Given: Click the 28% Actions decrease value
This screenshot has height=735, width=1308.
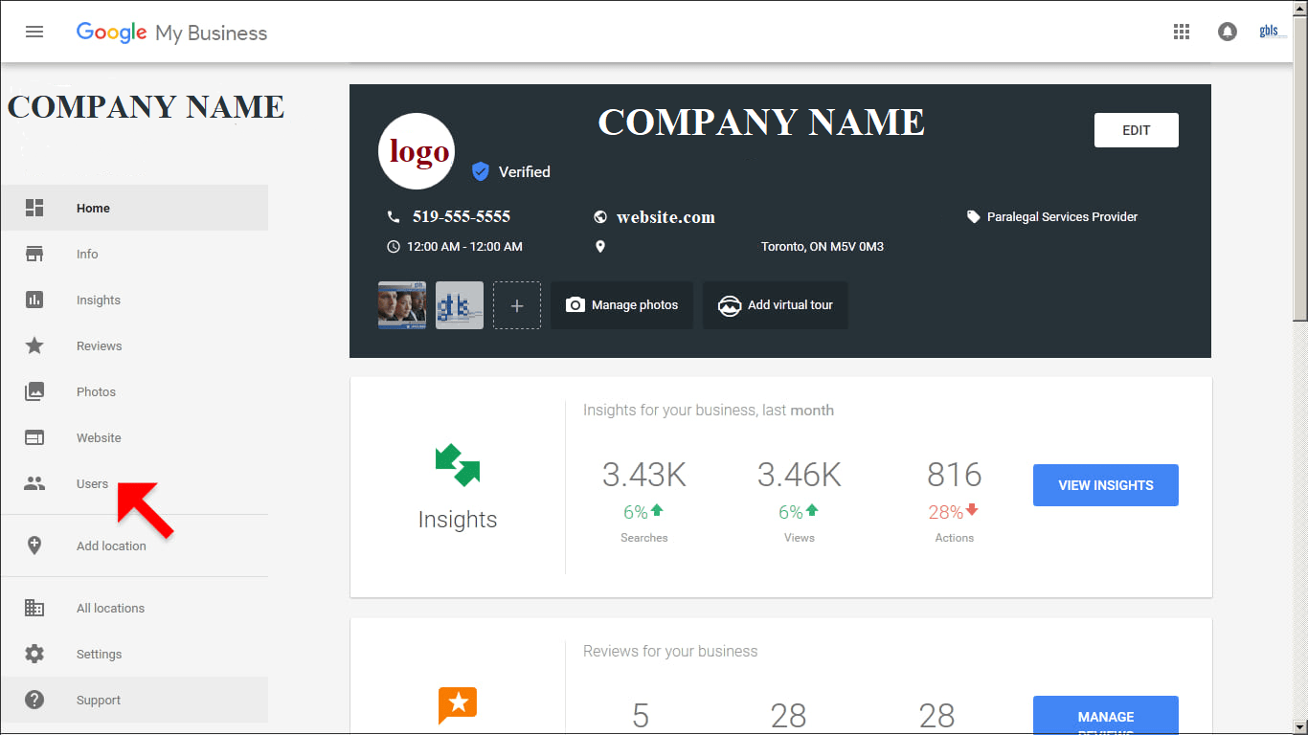Looking at the screenshot, I should click(x=954, y=512).
